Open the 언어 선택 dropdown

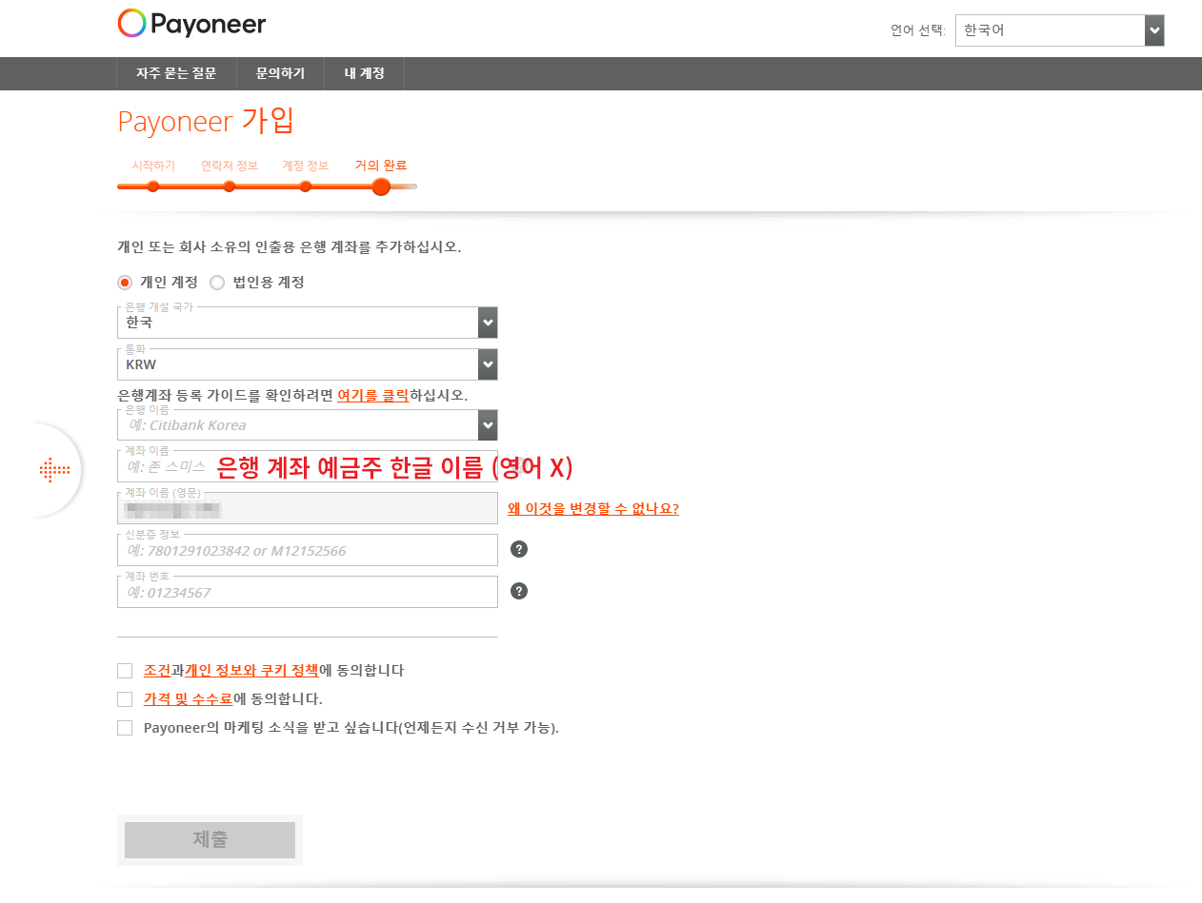(1060, 30)
